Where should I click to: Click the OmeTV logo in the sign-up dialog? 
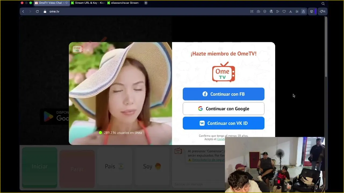click(224, 72)
